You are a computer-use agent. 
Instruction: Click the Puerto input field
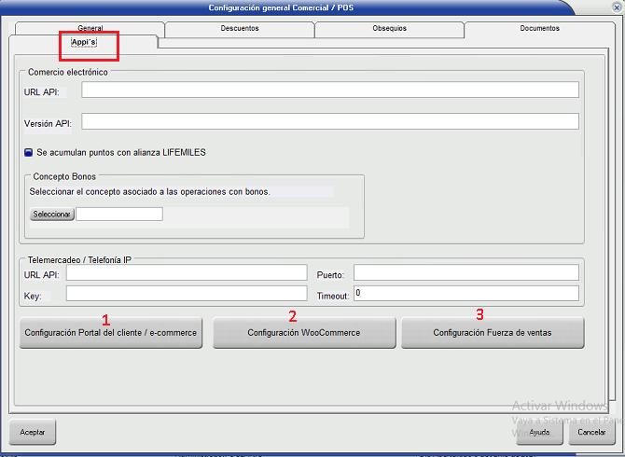[x=465, y=272]
